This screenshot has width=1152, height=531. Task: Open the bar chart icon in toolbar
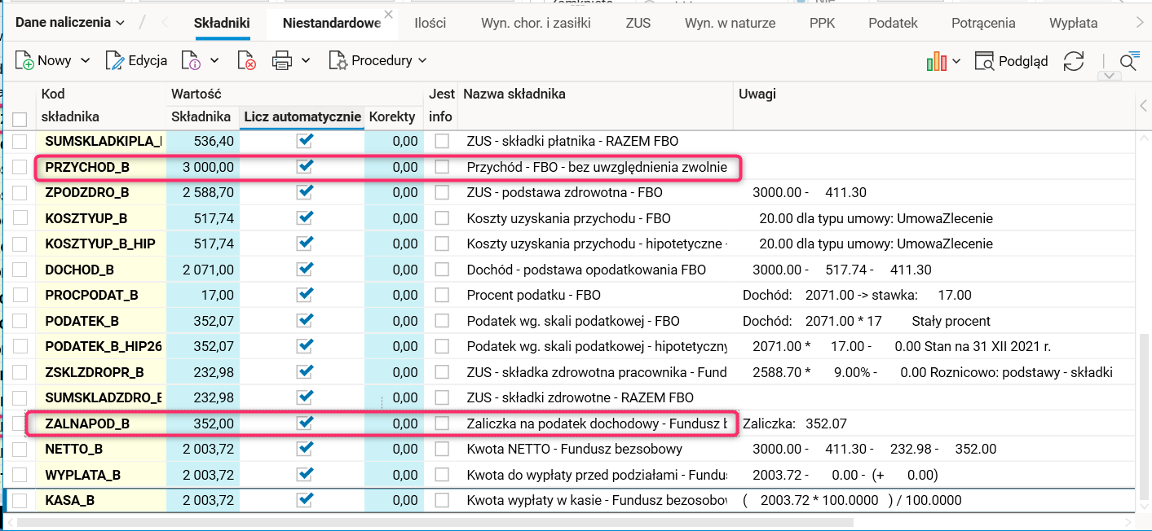click(936, 61)
